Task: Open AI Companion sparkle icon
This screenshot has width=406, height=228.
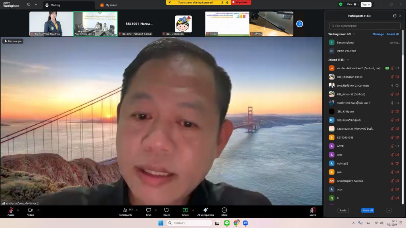Action: (x=205, y=210)
